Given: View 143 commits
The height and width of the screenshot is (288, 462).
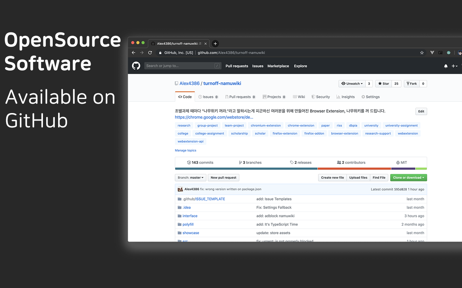Looking at the screenshot, I should (200, 163).
